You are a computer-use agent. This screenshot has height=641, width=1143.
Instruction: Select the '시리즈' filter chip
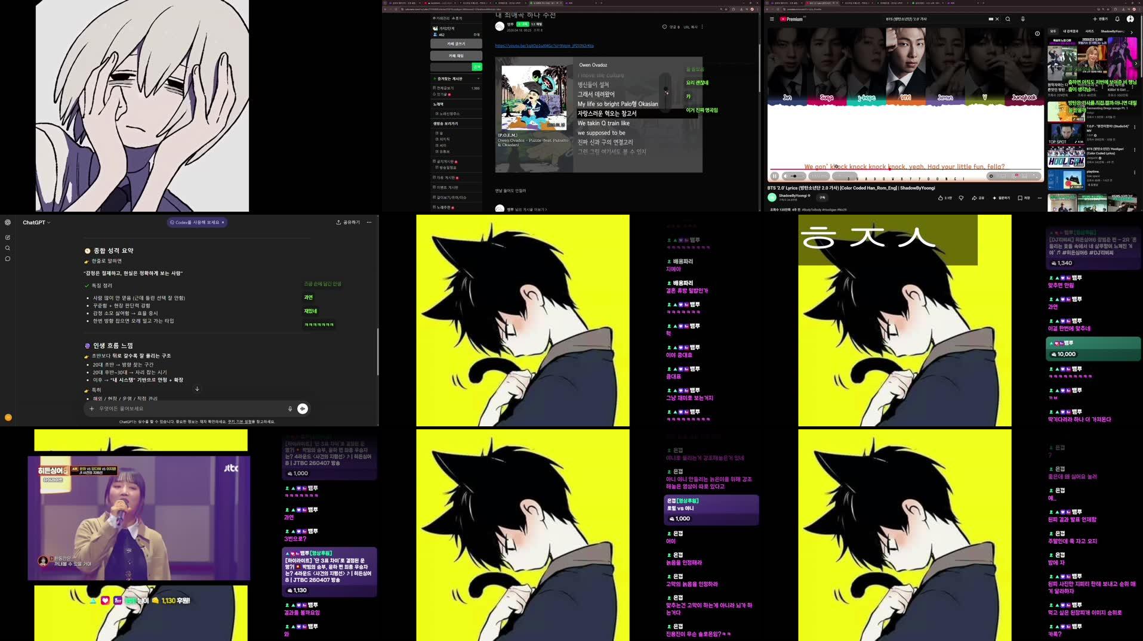pyautogui.click(x=1089, y=31)
